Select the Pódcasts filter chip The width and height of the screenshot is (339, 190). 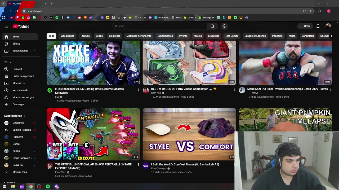pyautogui.click(x=277, y=36)
